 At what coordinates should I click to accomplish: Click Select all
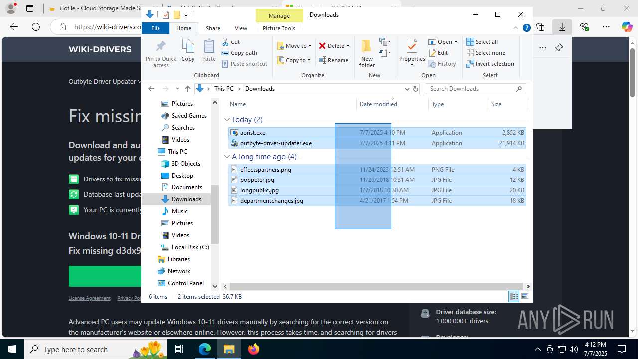pos(482,42)
